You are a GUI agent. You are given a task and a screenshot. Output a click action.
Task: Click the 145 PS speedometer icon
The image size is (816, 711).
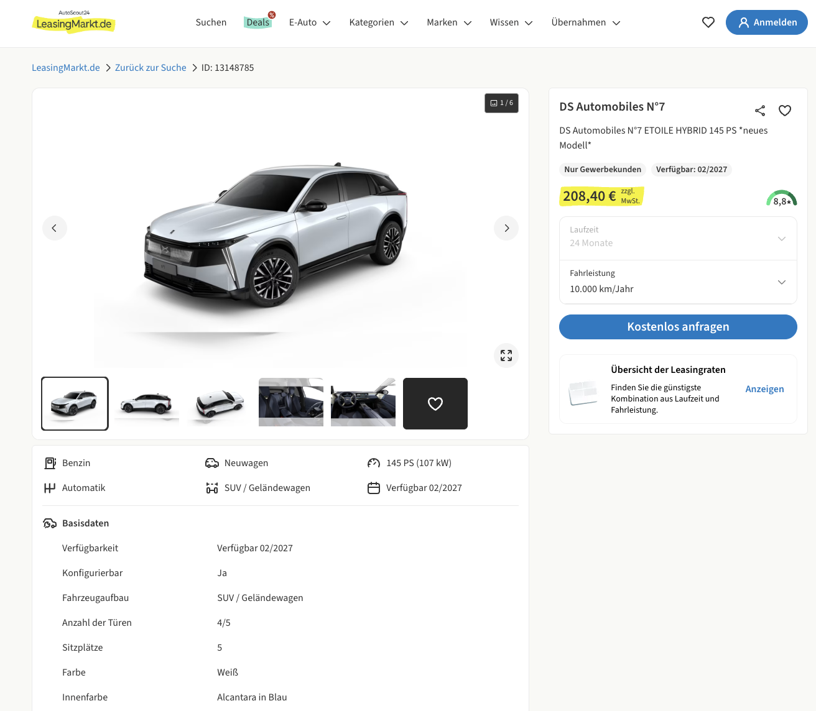(x=374, y=463)
